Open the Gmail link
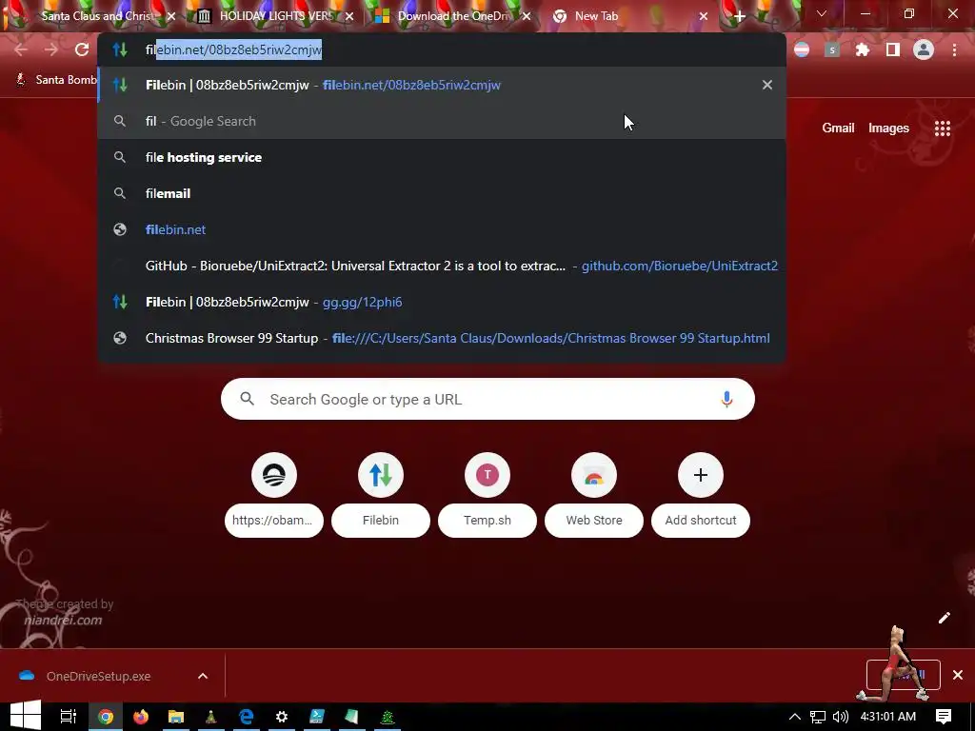The image size is (975, 731). pos(838,128)
